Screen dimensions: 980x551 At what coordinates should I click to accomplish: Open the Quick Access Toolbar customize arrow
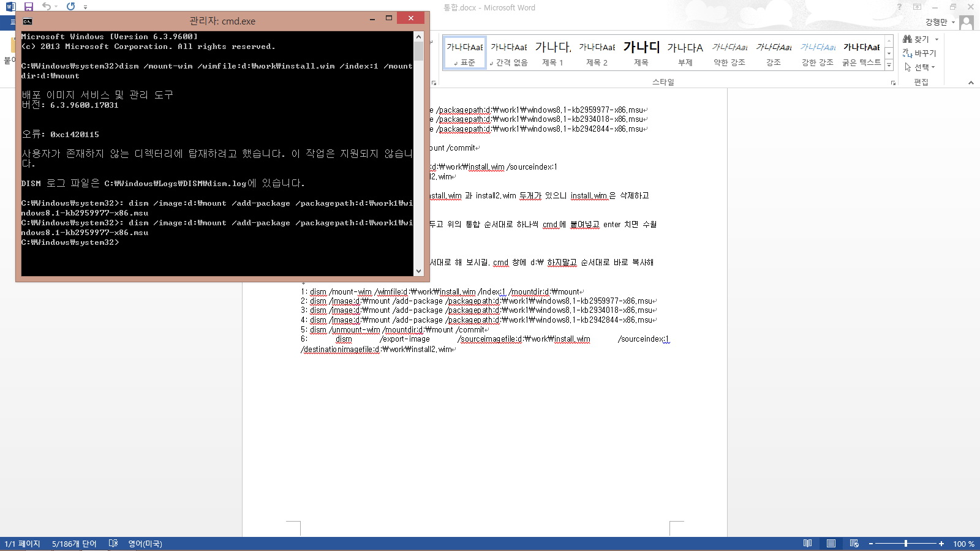click(x=85, y=7)
